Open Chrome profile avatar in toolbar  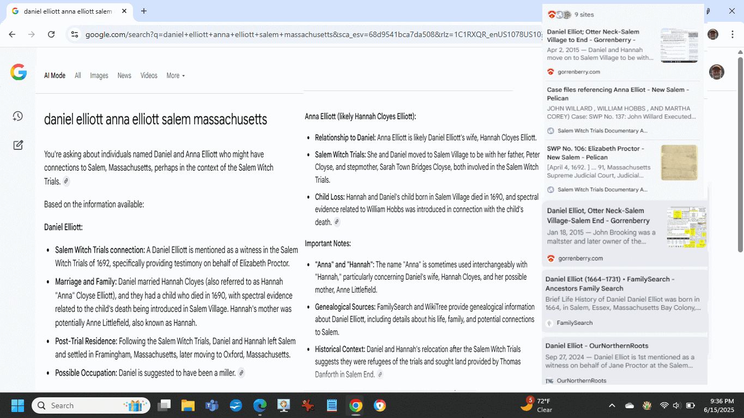coord(713,34)
